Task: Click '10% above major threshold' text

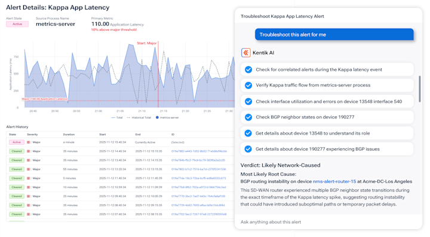Action: 114,30
